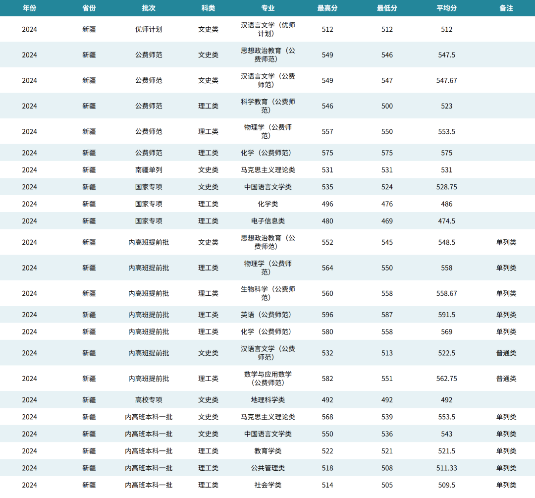This screenshot has width=535, height=498.
Task: Click average score 558.67
Action: click(447, 293)
